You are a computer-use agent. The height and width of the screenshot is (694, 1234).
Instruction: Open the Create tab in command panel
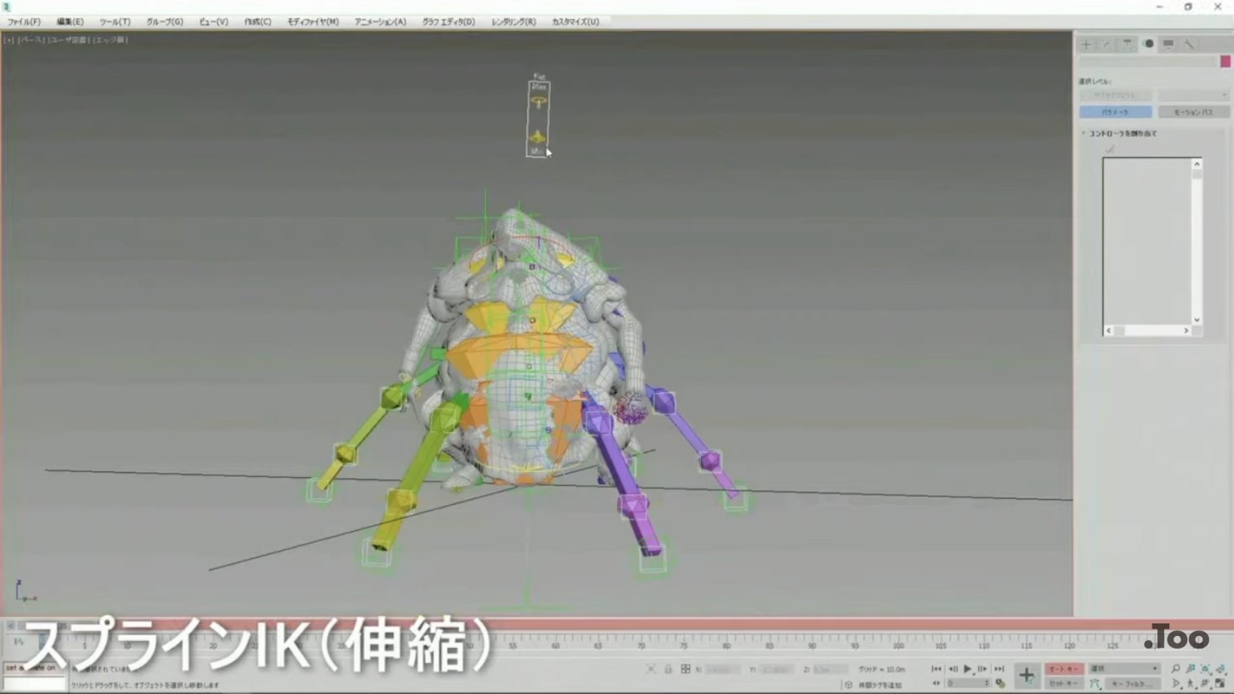[1087, 44]
